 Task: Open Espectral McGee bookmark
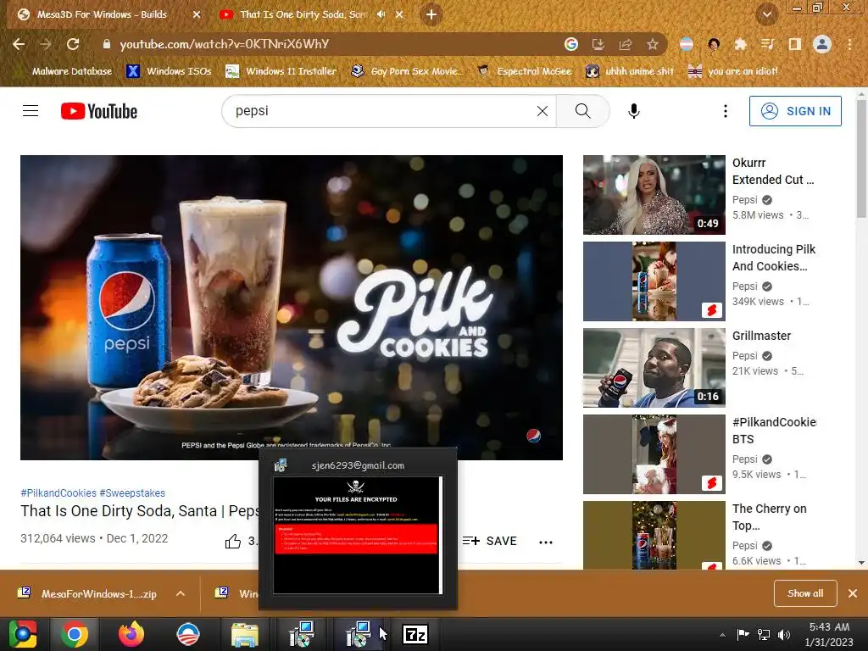(x=524, y=71)
